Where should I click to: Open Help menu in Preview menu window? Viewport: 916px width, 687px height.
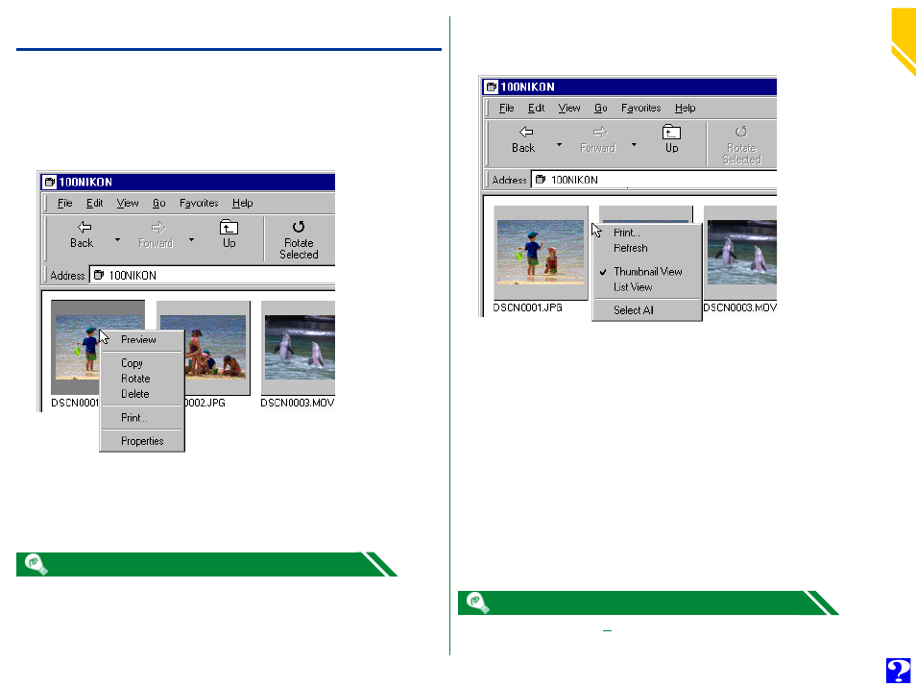pyautogui.click(x=242, y=203)
